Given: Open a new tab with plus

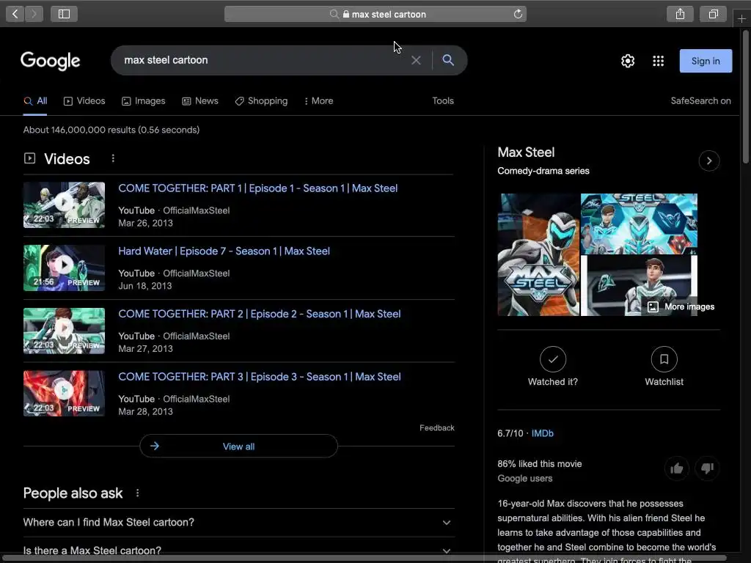Looking at the screenshot, I should click(x=741, y=18).
